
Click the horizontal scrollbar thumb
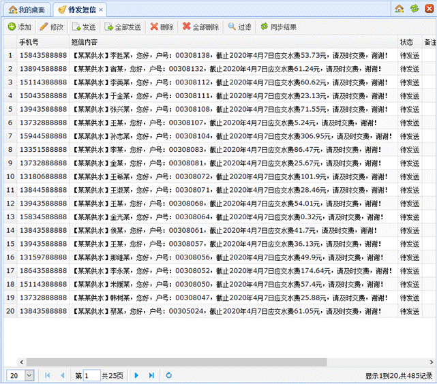tap(177, 362)
